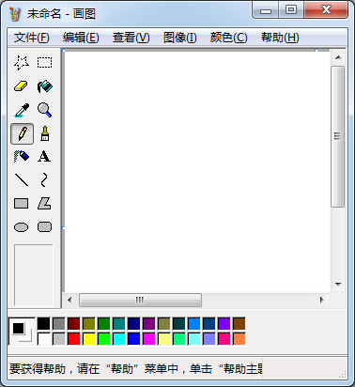
Task: Open the 图像(I) menu
Action: click(x=180, y=38)
